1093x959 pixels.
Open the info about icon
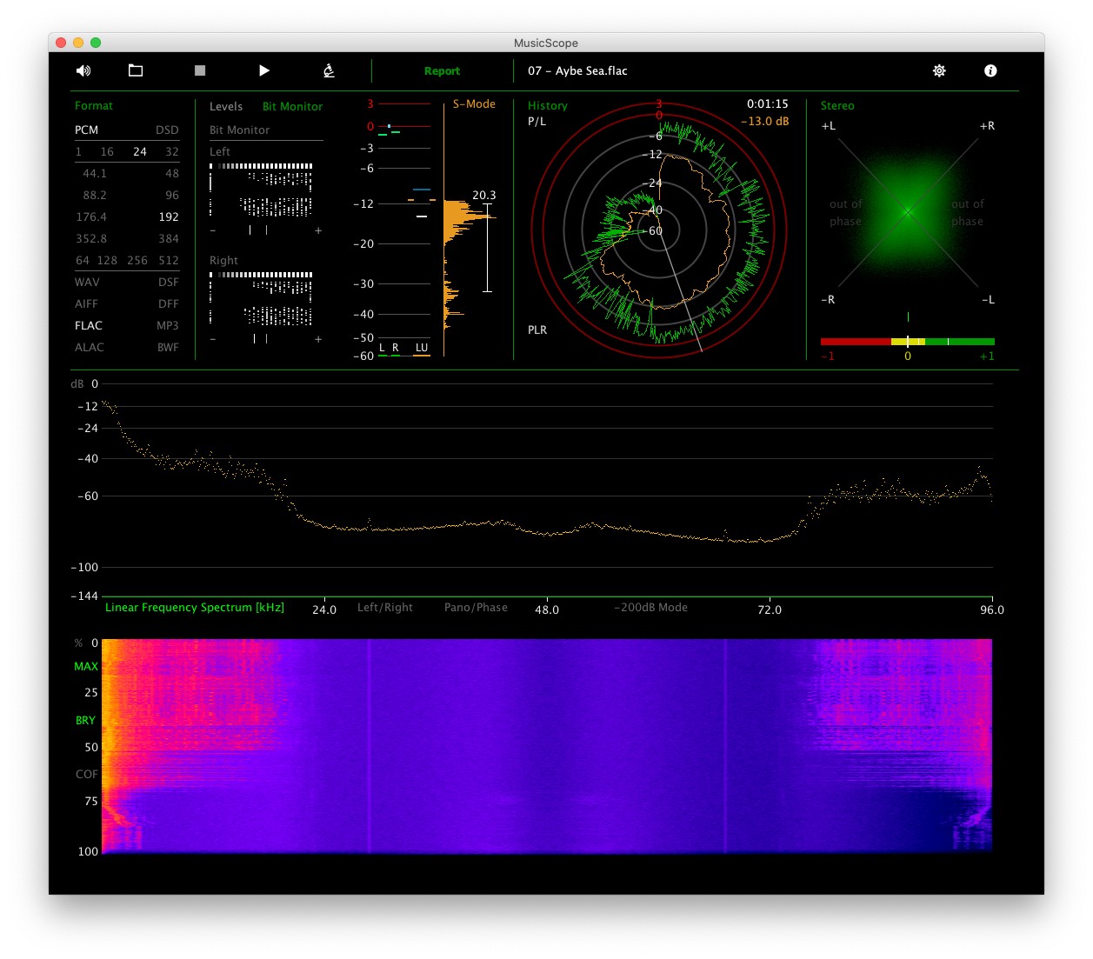click(x=990, y=70)
